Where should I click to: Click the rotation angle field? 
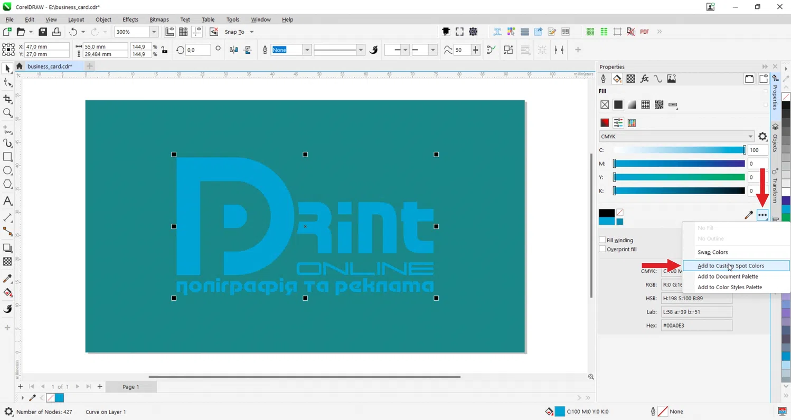pyautogui.click(x=197, y=50)
